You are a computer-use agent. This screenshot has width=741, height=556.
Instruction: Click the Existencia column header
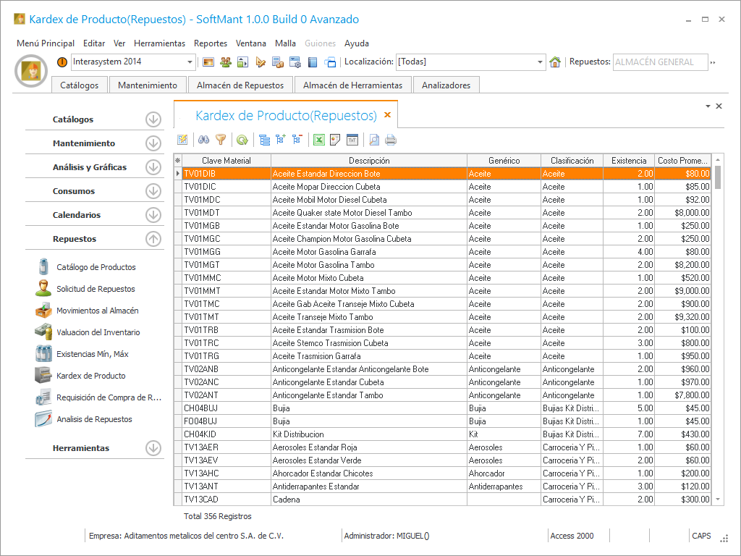[628, 161]
